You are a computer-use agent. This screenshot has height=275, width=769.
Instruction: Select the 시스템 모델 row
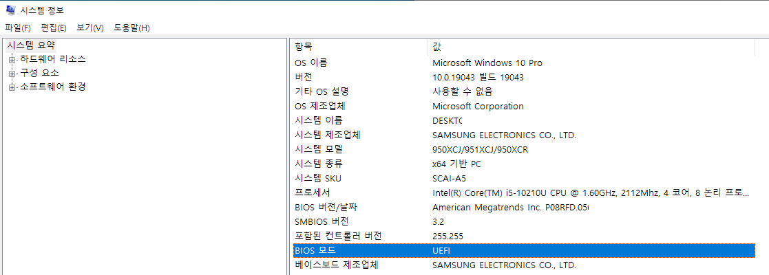(524, 149)
